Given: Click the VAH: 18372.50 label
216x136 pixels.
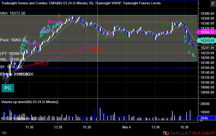Looking at the screenshot, I should tap(13, 13).
